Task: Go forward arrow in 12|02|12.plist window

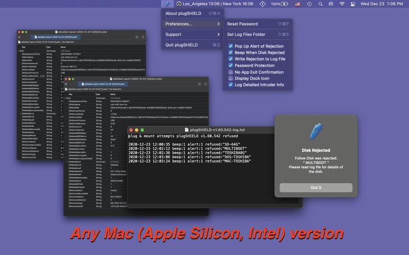Action: point(74,84)
